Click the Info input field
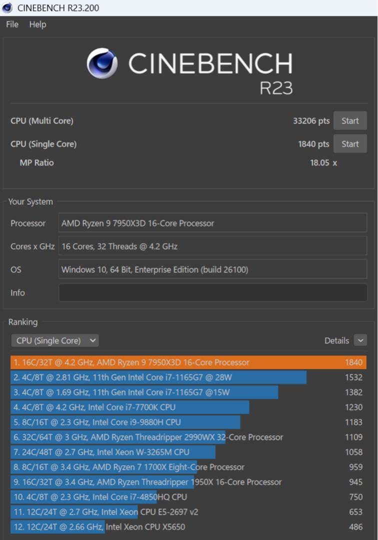 pos(212,292)
